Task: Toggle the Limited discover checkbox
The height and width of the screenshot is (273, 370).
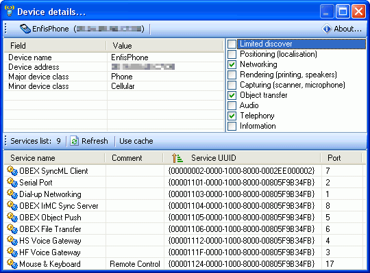Action: pyautogui.click(x=232, y=44)
